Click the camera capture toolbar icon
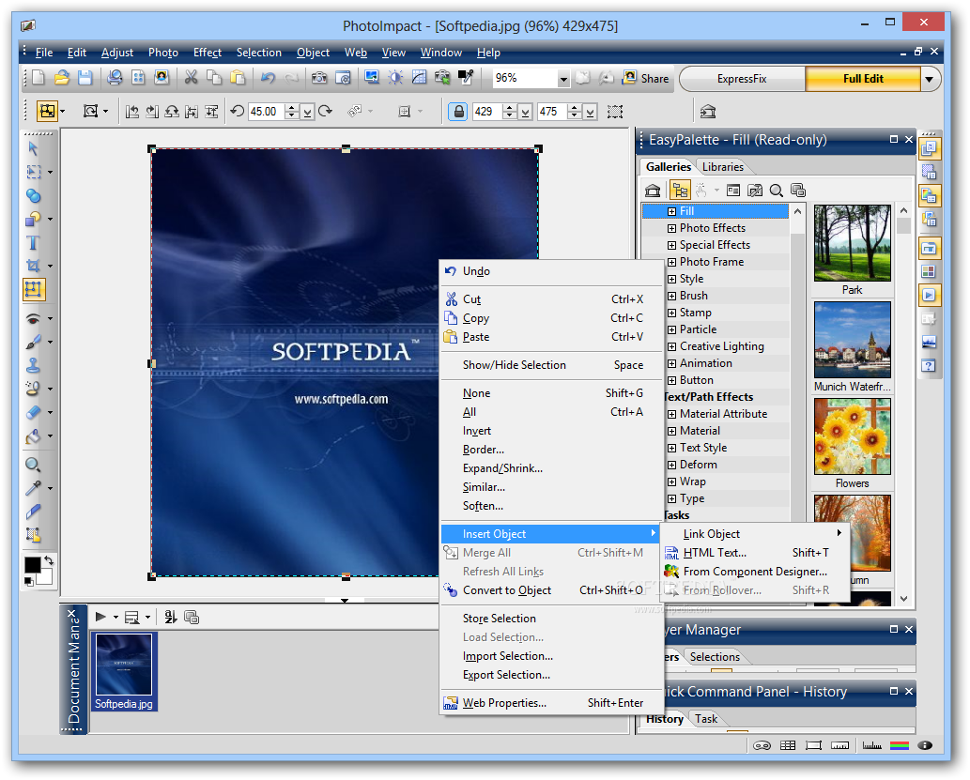970x780 pixels. click(x=319, y=77)
